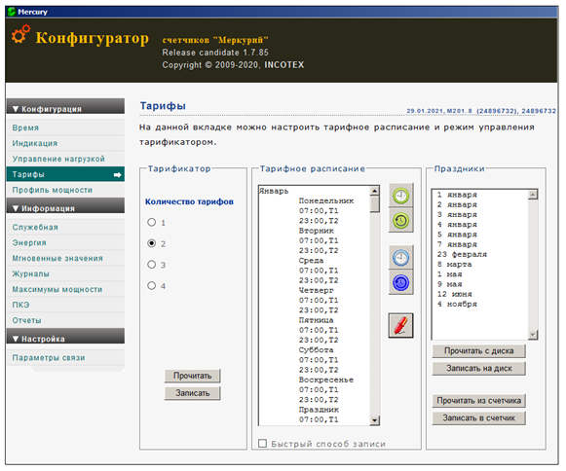Select 3 tariffs radio button
The height and width of the screenshot is (471, 566).
point(152,265)
